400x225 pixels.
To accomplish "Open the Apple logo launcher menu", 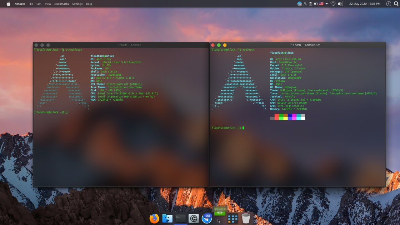I will (8, 4).
